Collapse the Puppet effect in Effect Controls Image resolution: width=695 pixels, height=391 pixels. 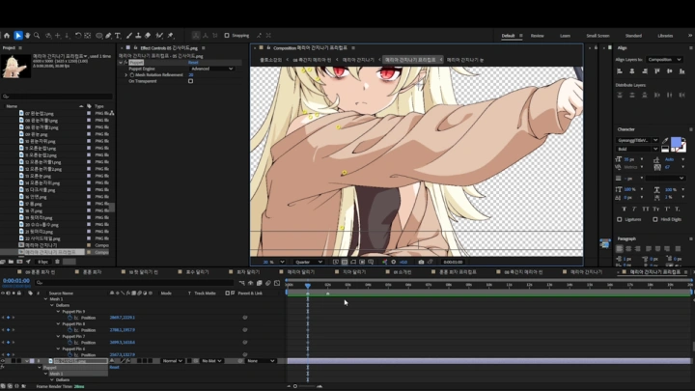pyautogui.click(x=120, y=63)
